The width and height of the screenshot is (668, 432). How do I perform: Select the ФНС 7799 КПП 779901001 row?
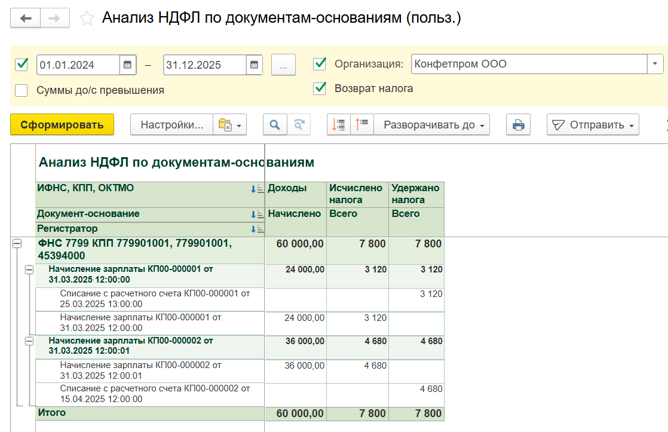[150, 250]
